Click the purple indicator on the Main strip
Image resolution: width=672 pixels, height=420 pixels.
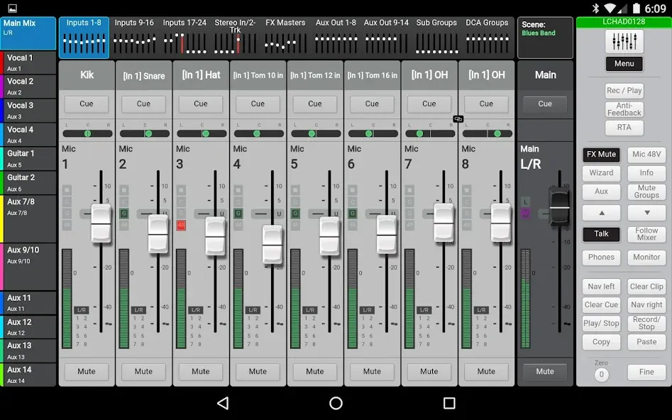(525, 213)
